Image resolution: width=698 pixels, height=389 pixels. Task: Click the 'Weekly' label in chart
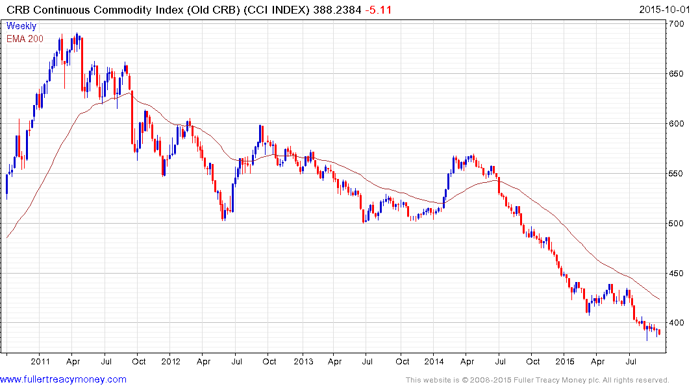21,26
